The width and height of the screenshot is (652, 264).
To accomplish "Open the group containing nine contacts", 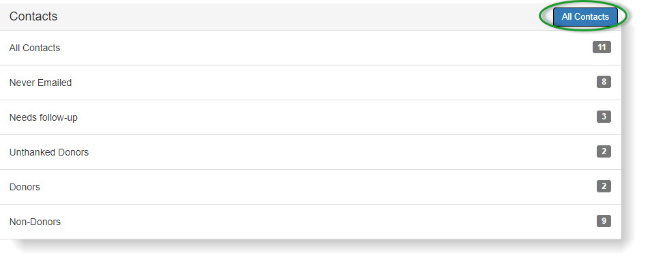I will [310, 222].
